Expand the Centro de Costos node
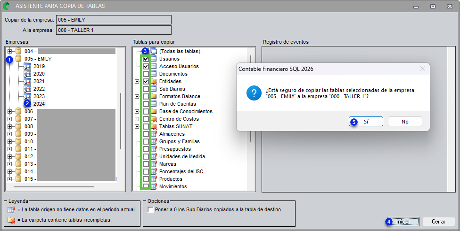460x231 pixels. [x=137, y=119]
